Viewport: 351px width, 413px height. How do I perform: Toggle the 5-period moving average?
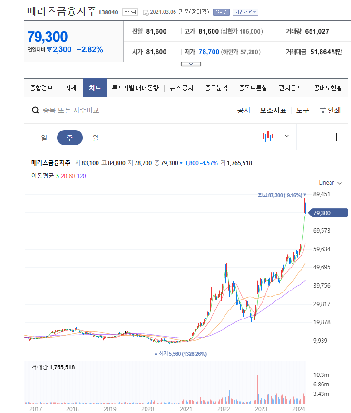57,176
